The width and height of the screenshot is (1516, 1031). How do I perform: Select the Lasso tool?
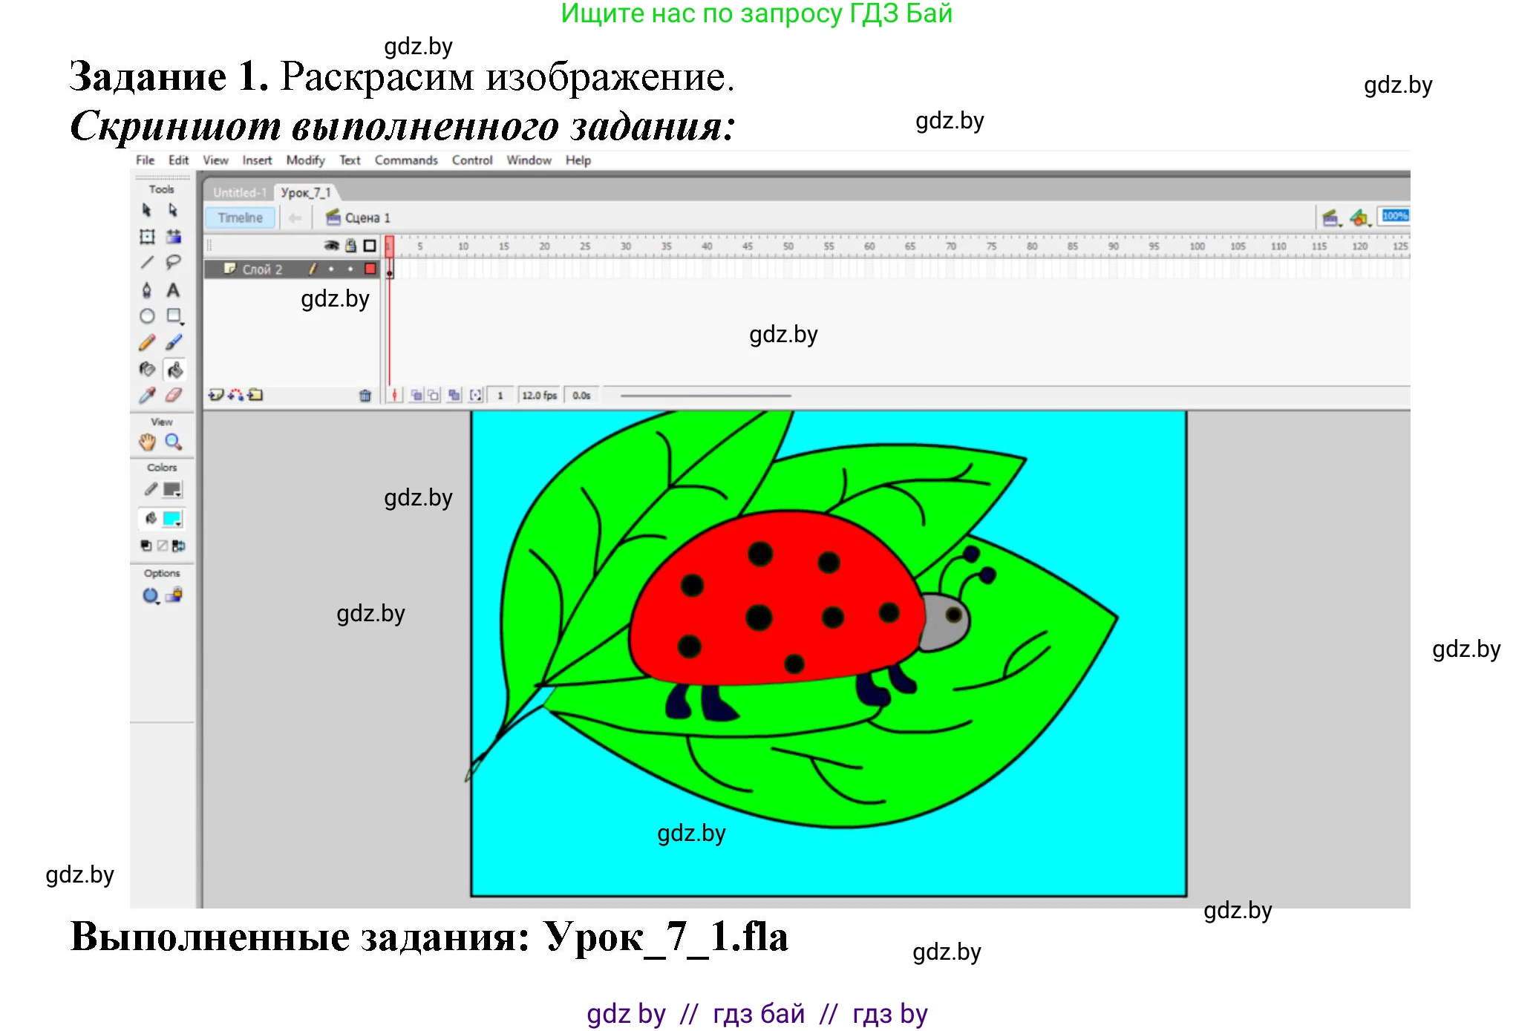point(174,261)
